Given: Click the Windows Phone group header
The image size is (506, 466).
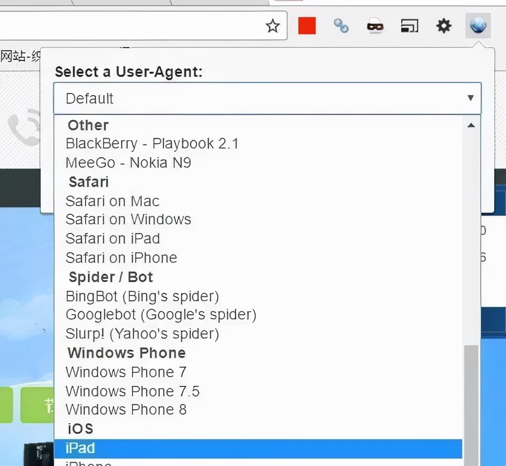Looking at the screenshot, I should pyautogui.click(x=126, y=353).
